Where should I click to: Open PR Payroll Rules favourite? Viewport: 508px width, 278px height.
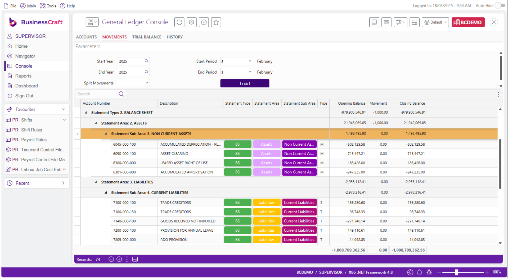(x=37, y=140)
